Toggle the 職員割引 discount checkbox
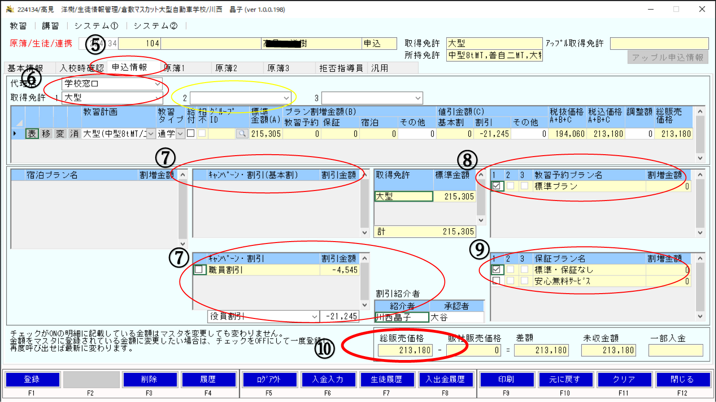This screenshot has height=402, width=716. (x=199, y=270)
